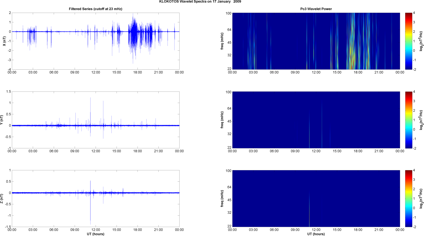
Task: Click the UT (hours) label under the Z series plot
Action: coord(95,234)
